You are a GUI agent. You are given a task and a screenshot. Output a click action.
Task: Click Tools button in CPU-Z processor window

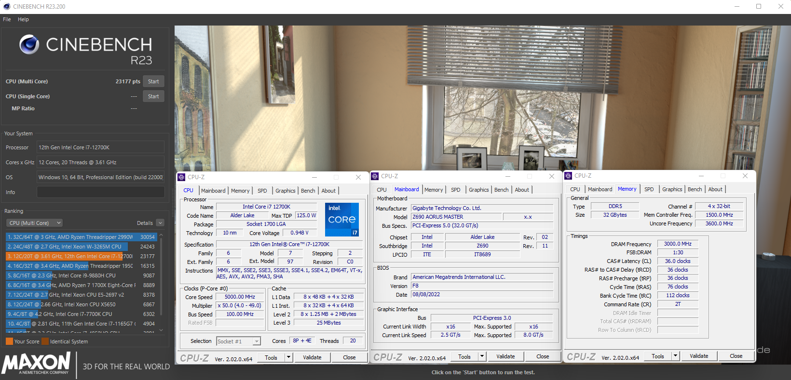[x=271, y=357]
